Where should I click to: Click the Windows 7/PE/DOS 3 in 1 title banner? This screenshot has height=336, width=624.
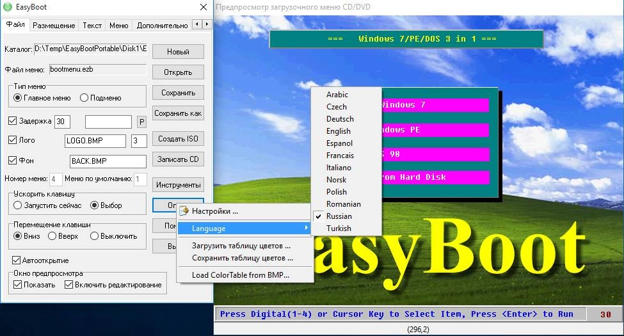pyautogui.click(x=406, y=39)
